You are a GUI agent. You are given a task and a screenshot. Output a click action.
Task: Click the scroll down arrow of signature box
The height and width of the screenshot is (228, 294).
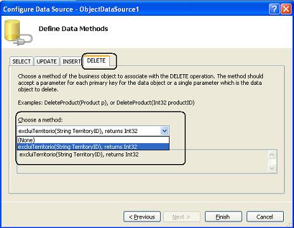click(272, 168)
